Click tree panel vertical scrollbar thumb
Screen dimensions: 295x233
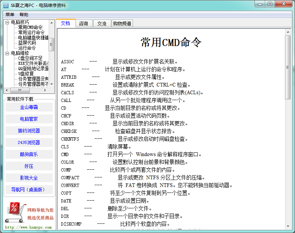coord(52,45)
